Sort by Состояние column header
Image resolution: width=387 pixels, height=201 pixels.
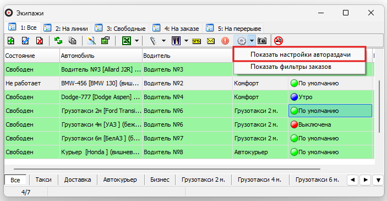click(32, 56)
